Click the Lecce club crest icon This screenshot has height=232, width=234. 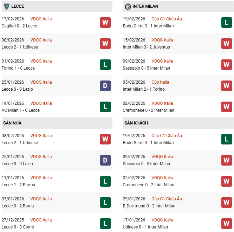tap(6, 6)
